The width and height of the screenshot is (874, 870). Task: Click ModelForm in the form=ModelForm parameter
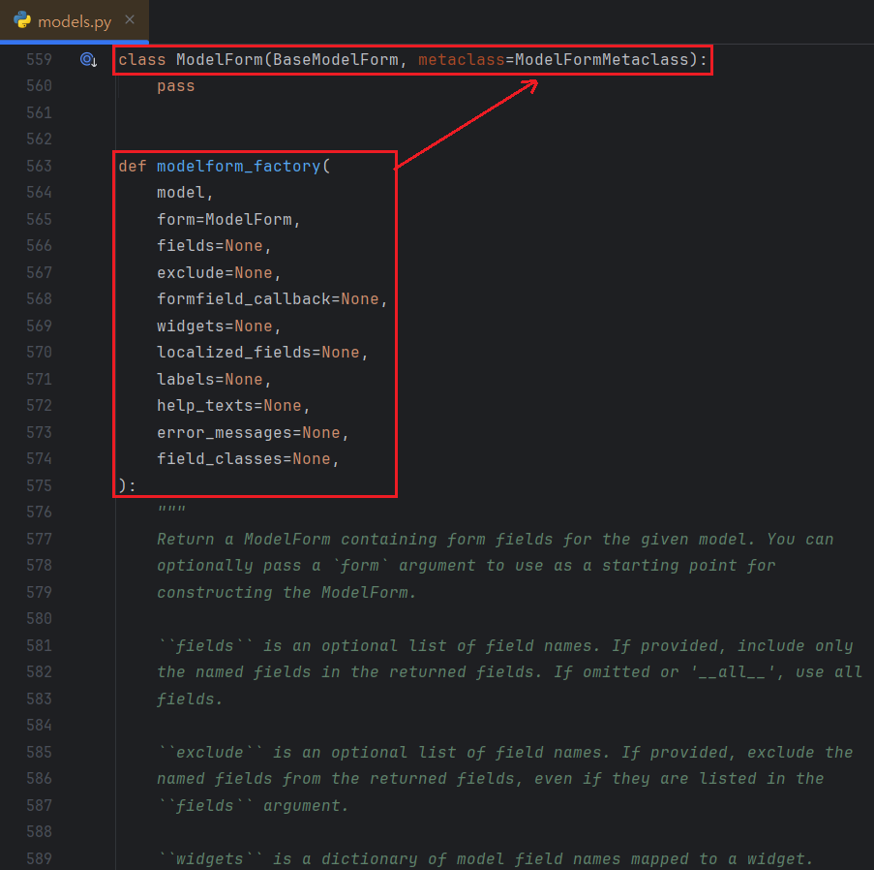pos(248,220)
